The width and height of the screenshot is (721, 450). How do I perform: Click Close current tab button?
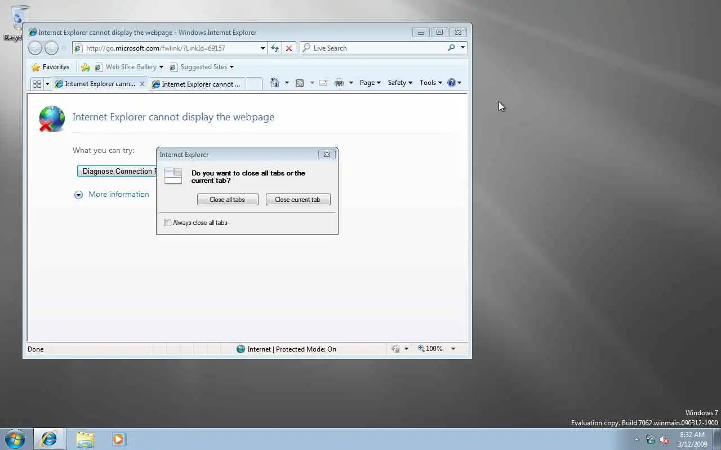[x=298, y=200]
